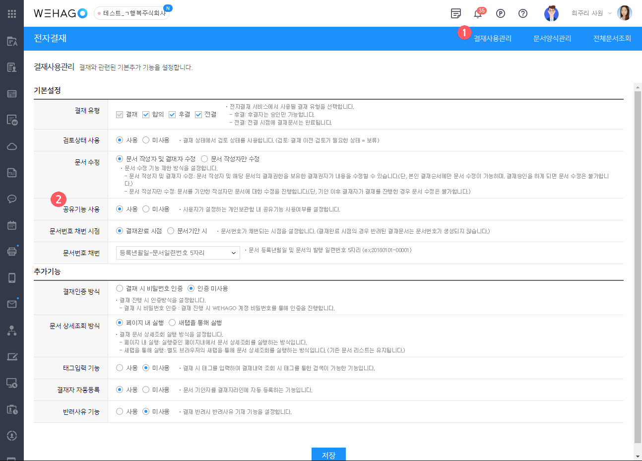Viewport: 642px width, 461px height.
Task: Click the circled P points icon
Action: [x=500, y=13]
